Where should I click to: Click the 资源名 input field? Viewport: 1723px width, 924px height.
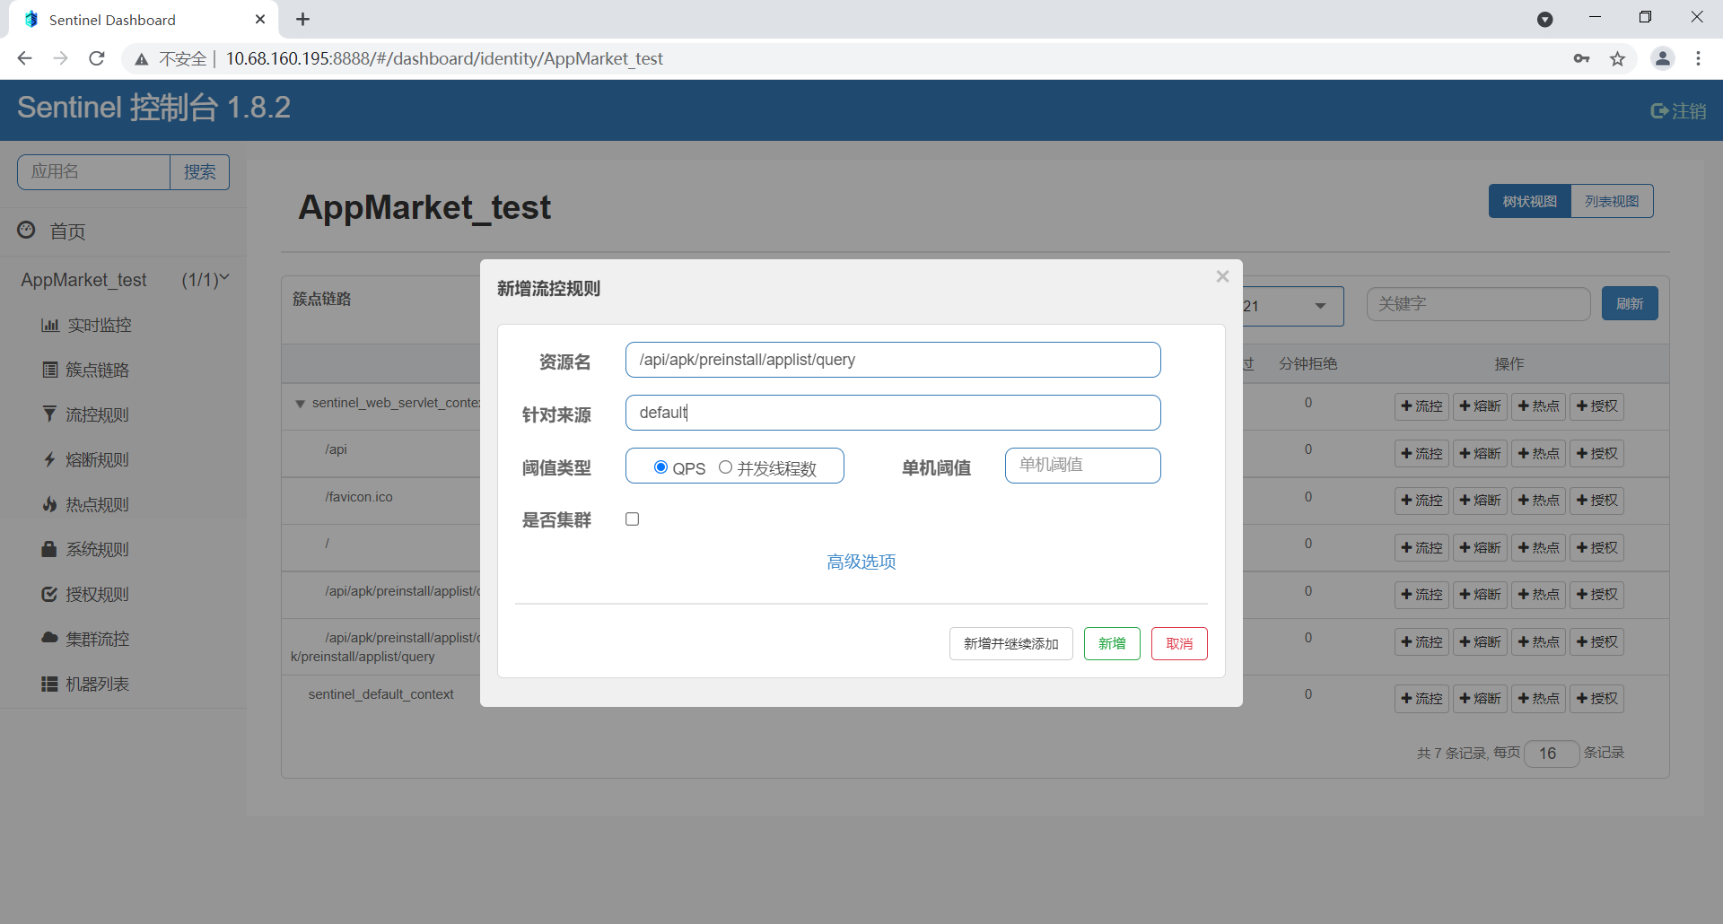coord(893,360)
